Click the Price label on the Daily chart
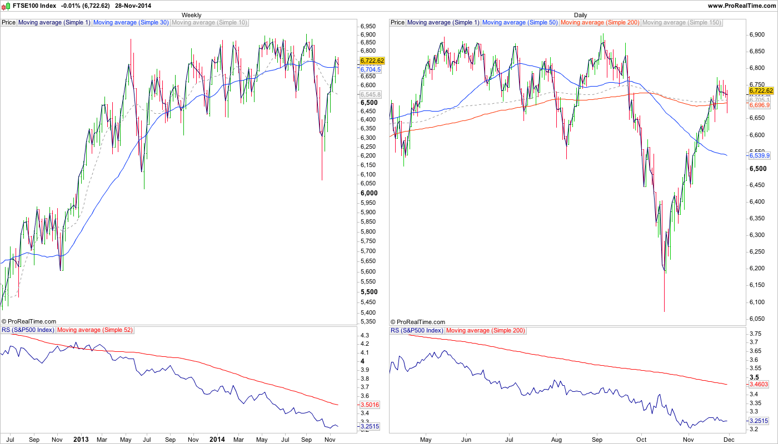The width and height of the screenshot is (778, 444). coord(397,23)
